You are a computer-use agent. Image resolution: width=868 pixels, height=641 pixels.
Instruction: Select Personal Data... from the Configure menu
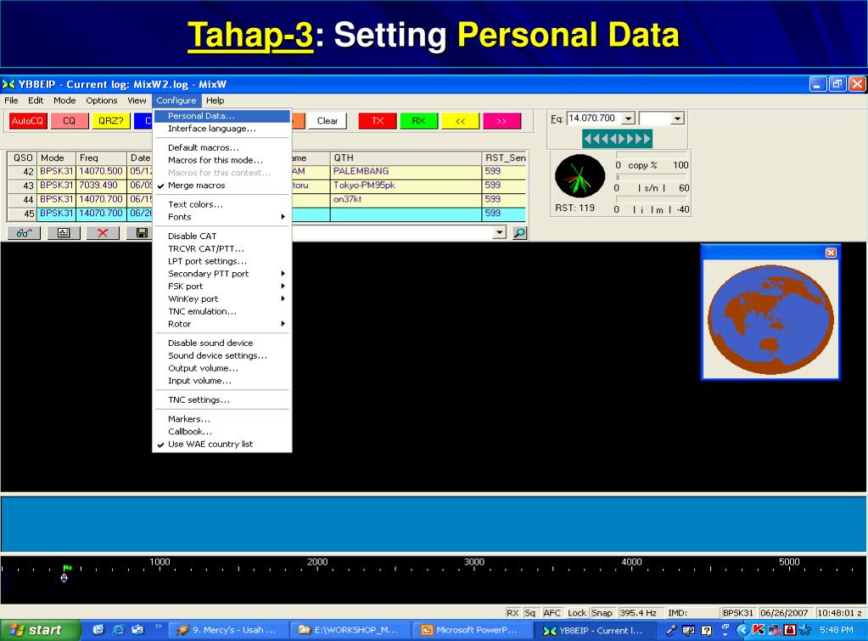[222, 115]
